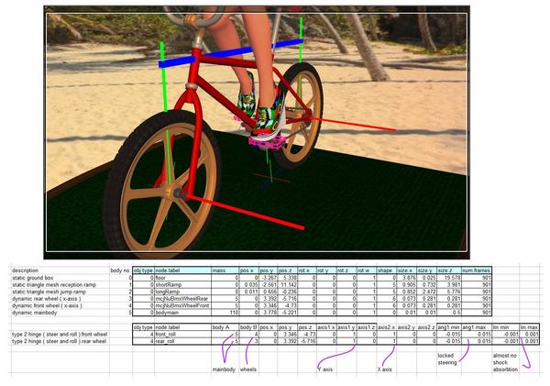Click the 'size x' column header
Viewport: 550px width, 386px height.
pyautogui.click(x=406, y=270)
